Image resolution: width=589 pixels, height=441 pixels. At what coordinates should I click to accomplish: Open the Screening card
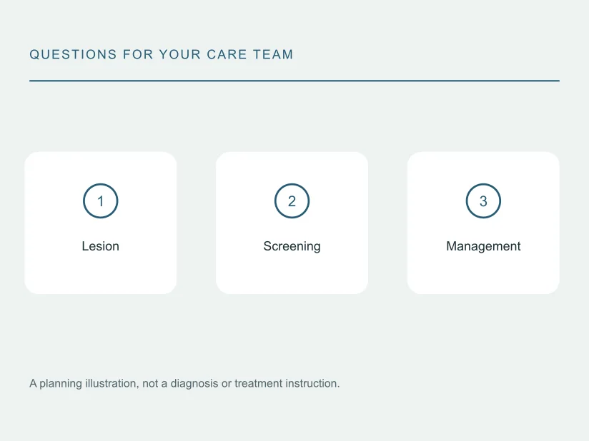pos(292,223)
